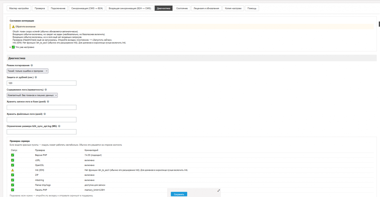This screenshot has width=380, height=197.
Task: Click help icon beside Защита от дублей
Action: (36, 77)
